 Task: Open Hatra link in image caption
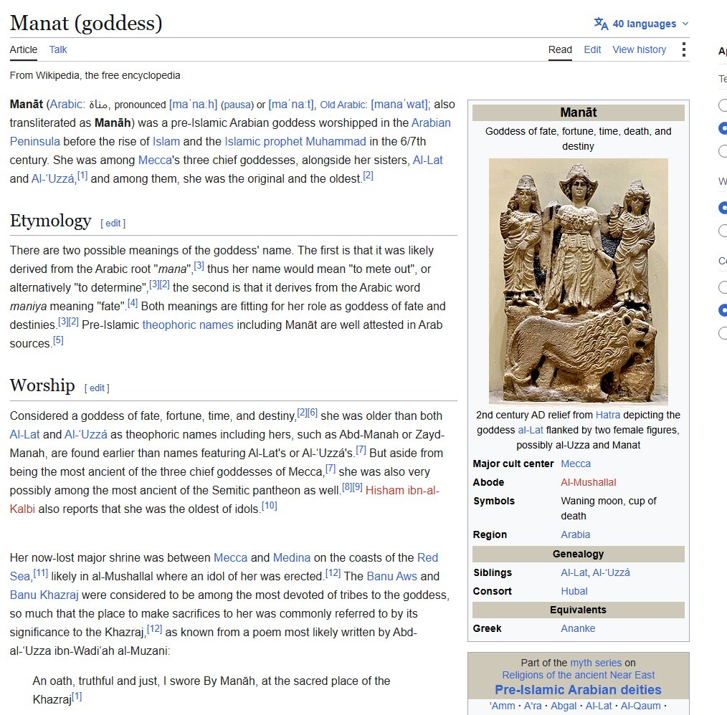(608, 415)
